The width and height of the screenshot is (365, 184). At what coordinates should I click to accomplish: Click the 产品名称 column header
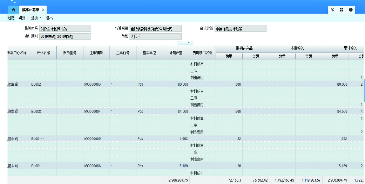click(x=43, y=52)
